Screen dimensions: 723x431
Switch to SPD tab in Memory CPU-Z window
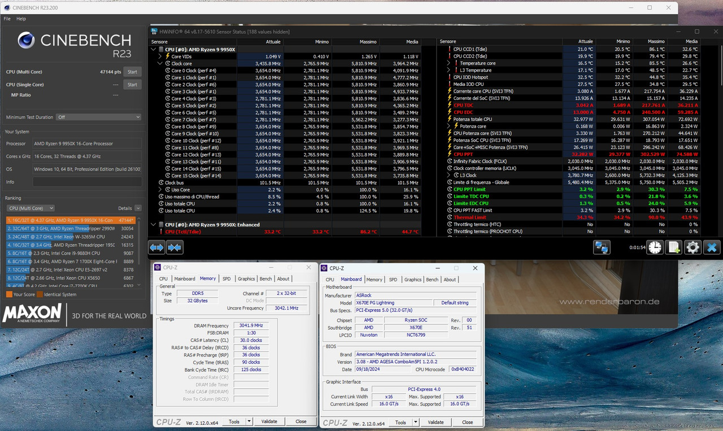click(227, 278)
